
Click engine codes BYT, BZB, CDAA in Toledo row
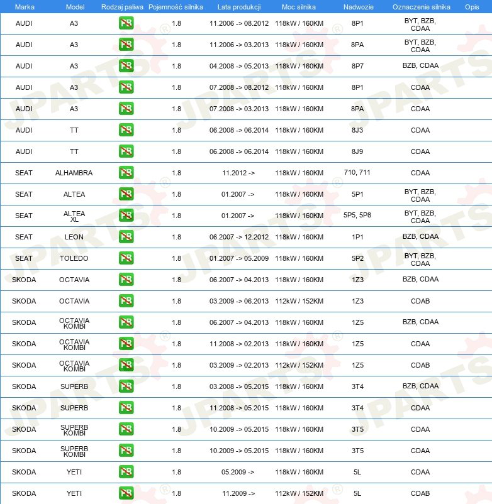[x=420, y=260]
